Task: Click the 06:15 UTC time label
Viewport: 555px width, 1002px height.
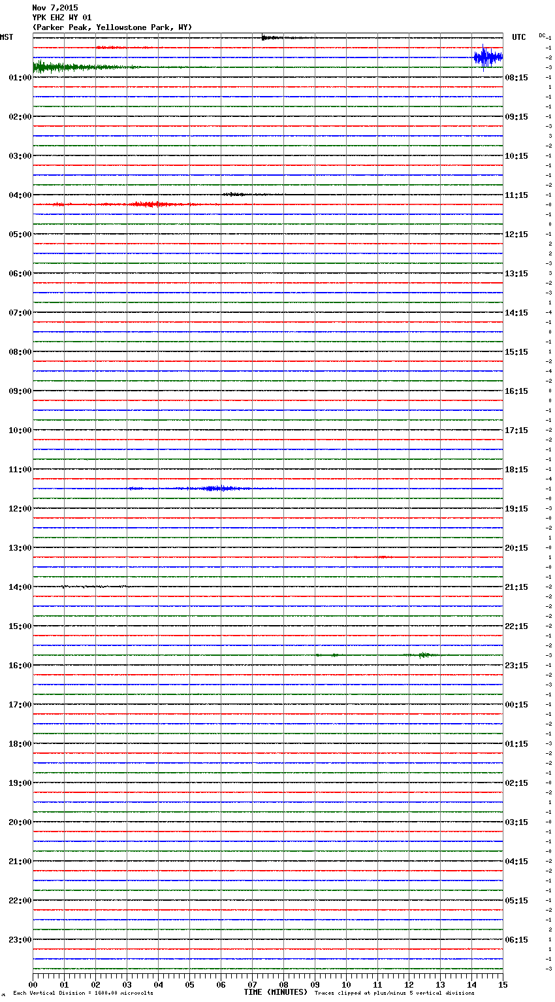Action: click(516, 939)
